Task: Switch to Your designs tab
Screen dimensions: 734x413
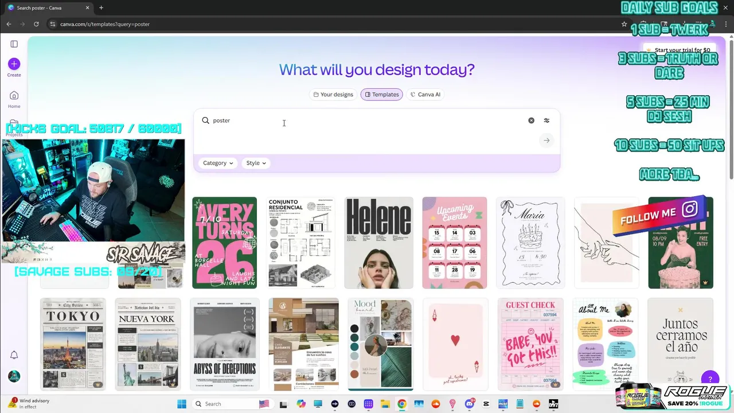Action: coord(333,95)
